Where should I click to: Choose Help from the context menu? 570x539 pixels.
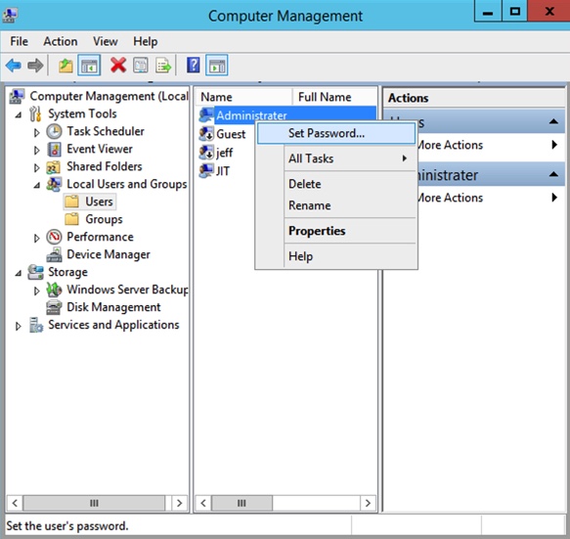336,256
